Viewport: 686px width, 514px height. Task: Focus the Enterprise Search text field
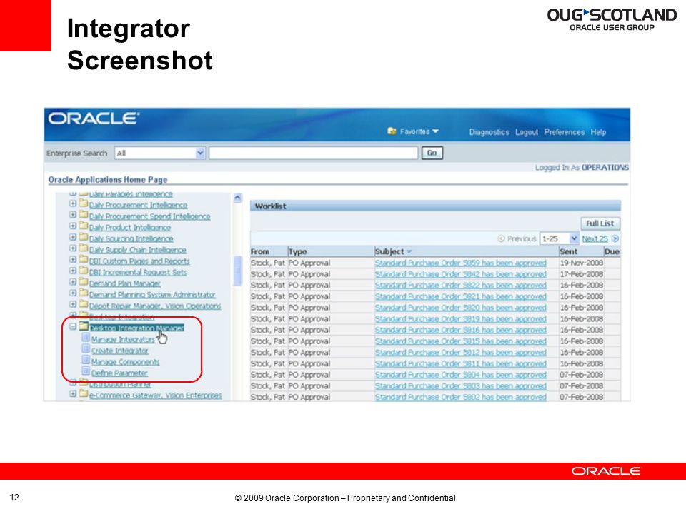pyautogui.click(x=313, y=153)
